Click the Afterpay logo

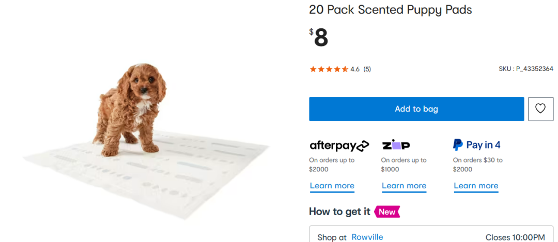point(339,146)
